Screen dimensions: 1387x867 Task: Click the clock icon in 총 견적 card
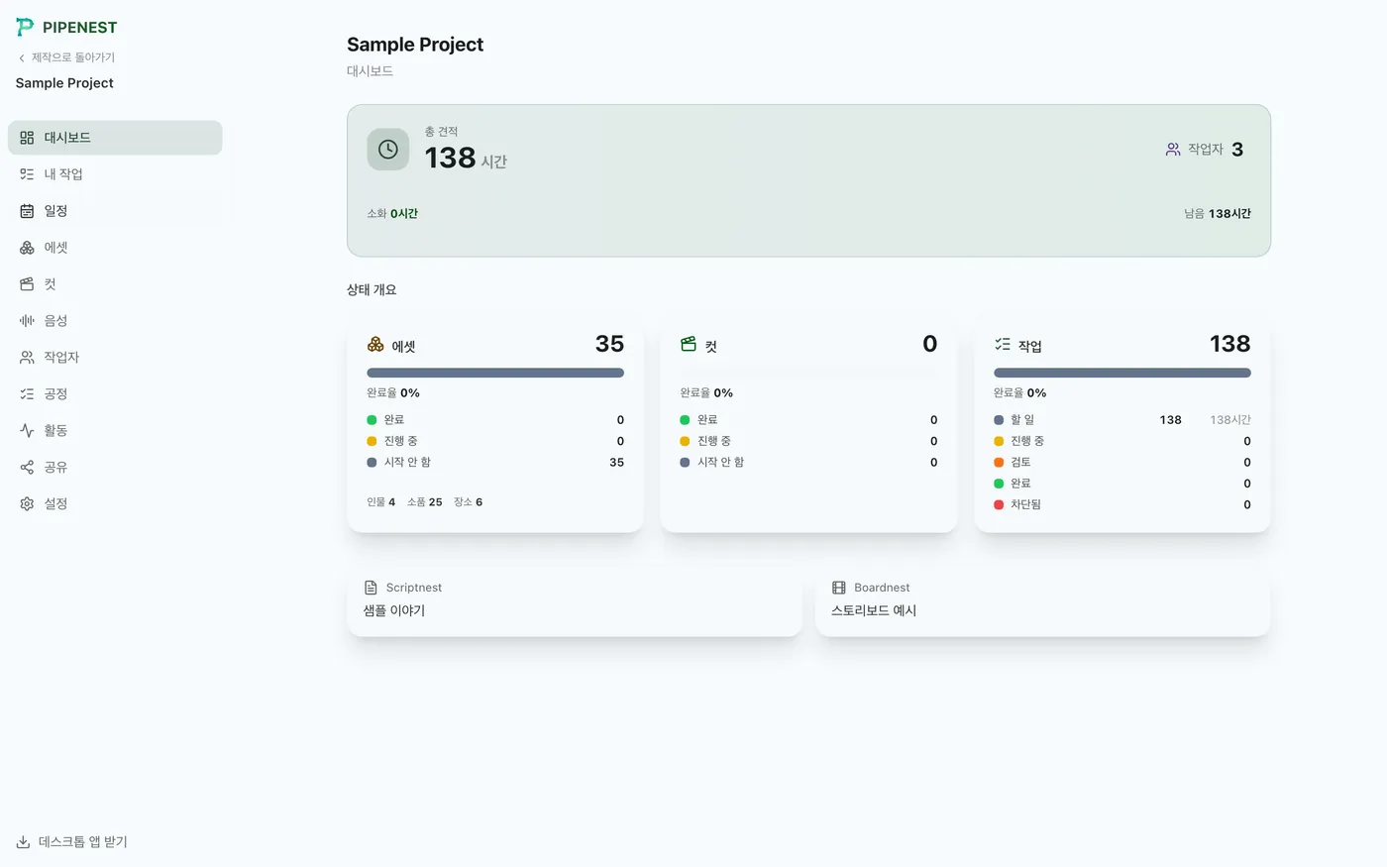[x=388, y=150]
